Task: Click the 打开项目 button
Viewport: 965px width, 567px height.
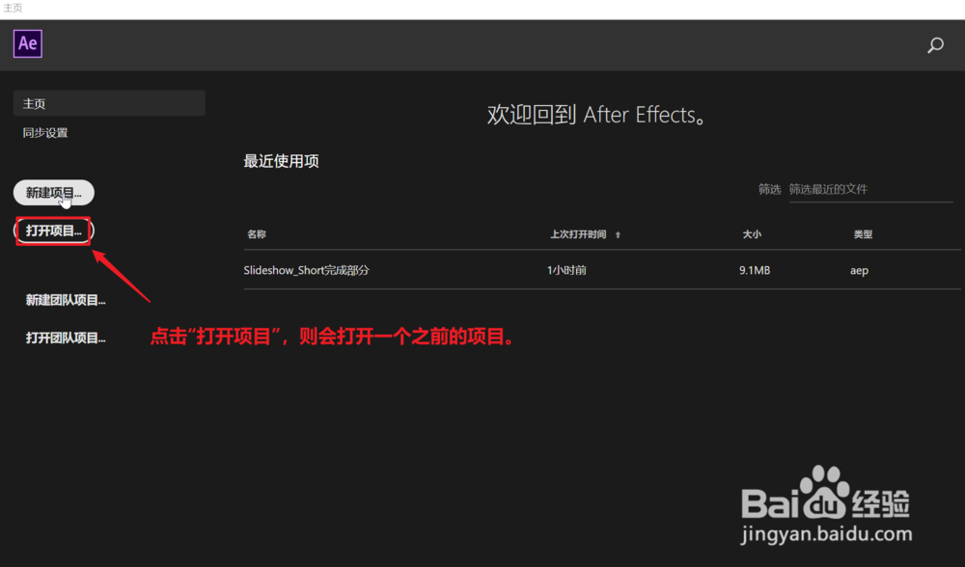Action: click(53, 230)
